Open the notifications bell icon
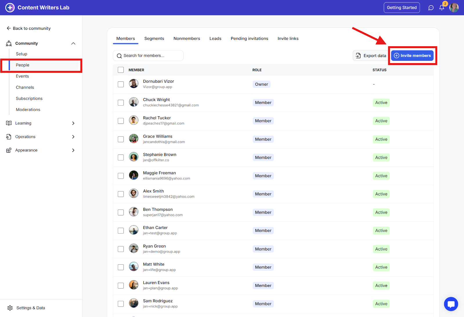The image size is (464, 317). [442, 8]
